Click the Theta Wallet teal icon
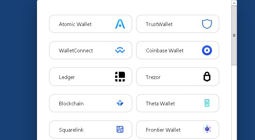 (207, 103)
